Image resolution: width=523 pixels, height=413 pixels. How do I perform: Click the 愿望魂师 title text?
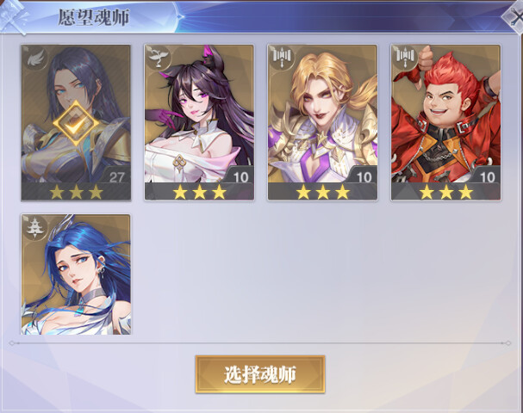click(x=94, y=17)
